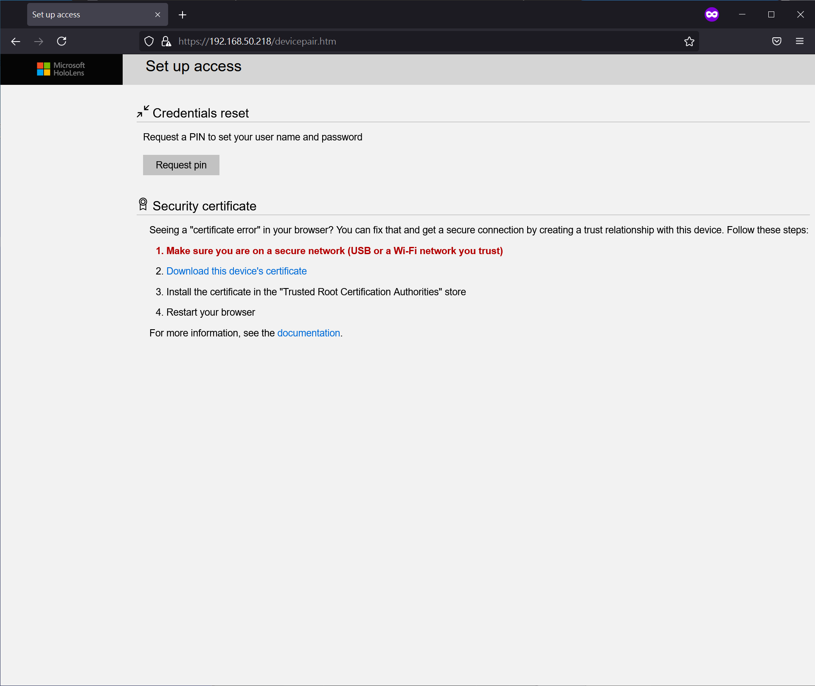Image resolution: width=815 pixels, height=686 pixels.
Task: Select the Set up access tab
Action: [x=85, y=14]
